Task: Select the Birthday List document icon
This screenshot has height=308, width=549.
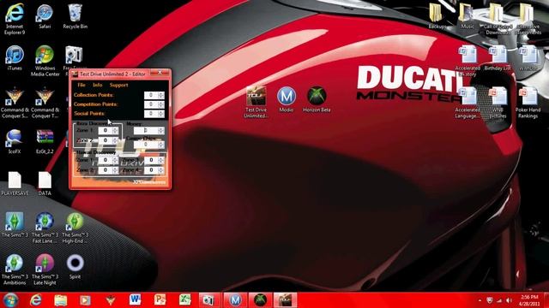Action: (x=498, y=58)
